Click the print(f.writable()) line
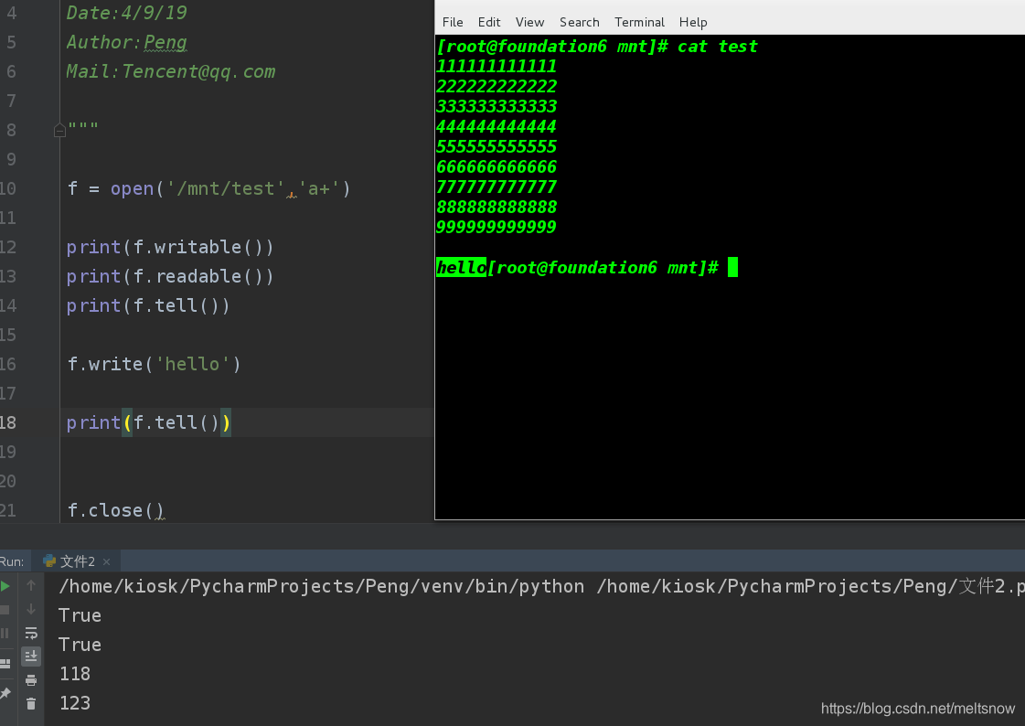The height and width of the screenshot is (726, 1025). point(170,247)
